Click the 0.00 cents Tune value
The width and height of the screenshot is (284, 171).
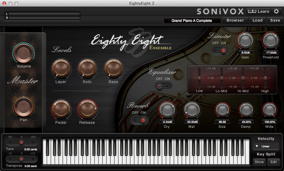click(31, 149)
